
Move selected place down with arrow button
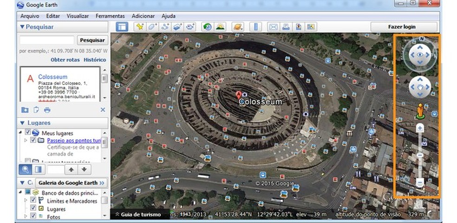pyautogui.click(x=84, y=170)
